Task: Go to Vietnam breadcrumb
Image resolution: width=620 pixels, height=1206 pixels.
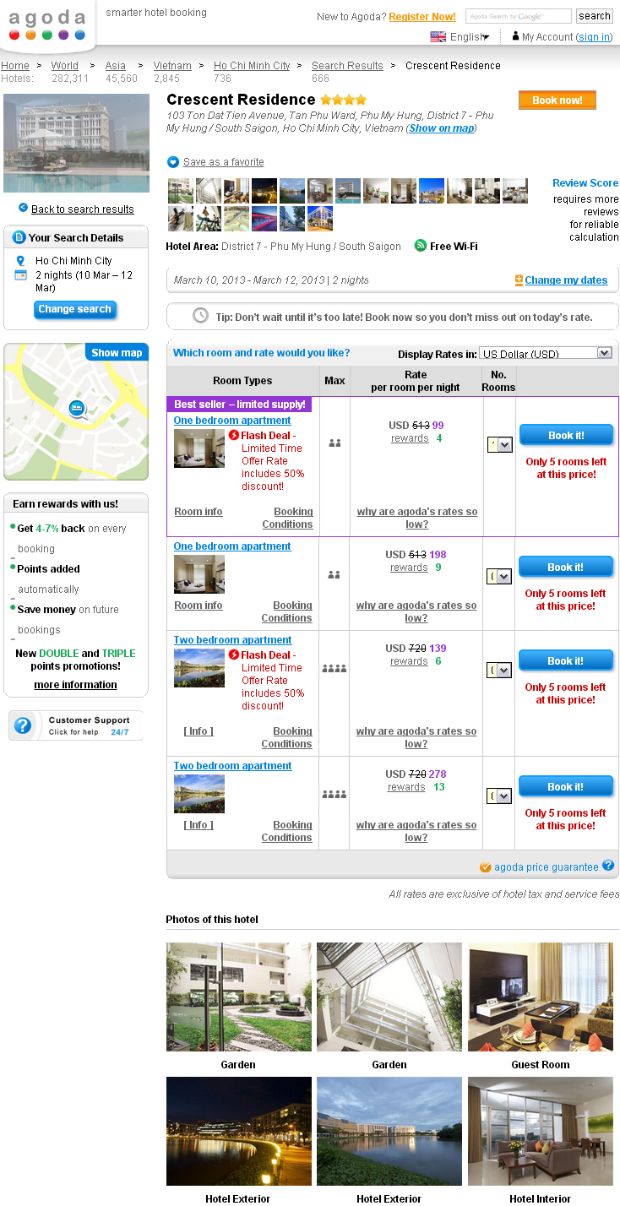Action: tap(172, 66)
